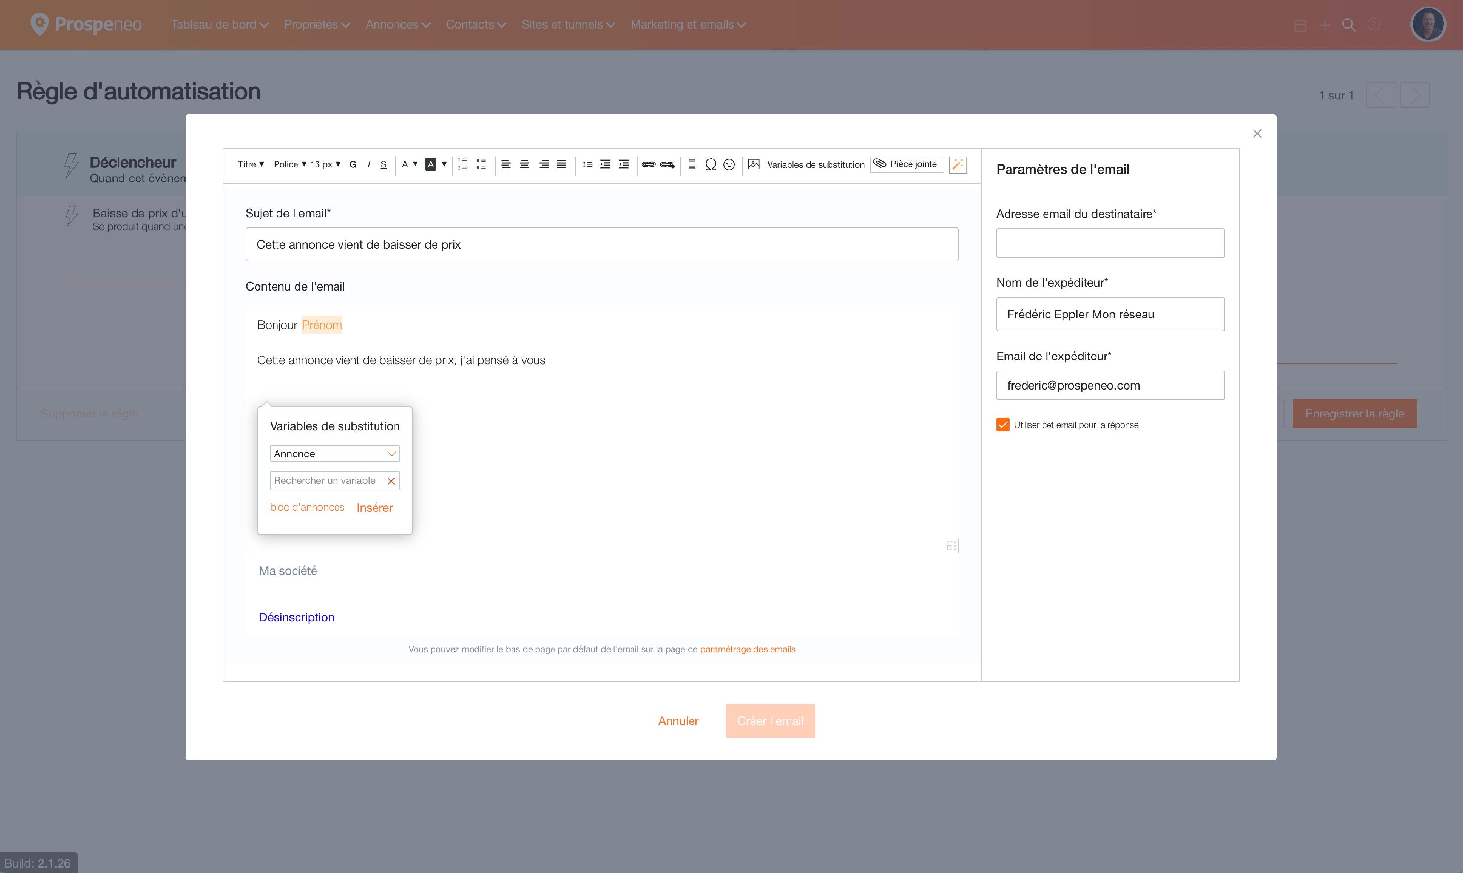The height and width of the screenshot is (873, 1463).
Task: Click 'Supprimer la règle' behind the dialog
Action: coord(89,414)
